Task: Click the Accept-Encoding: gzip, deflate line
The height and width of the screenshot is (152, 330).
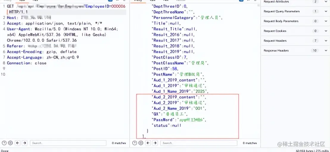Action: 42,52
